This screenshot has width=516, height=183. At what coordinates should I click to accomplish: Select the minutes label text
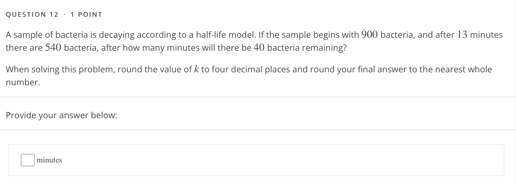(x=49, y=160)
